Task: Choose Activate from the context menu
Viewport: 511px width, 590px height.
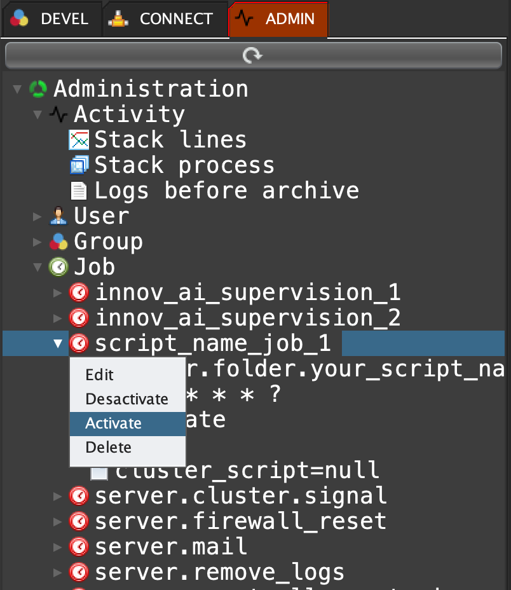Action: click(114, 423)
